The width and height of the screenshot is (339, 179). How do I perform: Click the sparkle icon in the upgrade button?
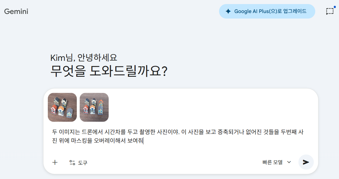click(228, 11)
